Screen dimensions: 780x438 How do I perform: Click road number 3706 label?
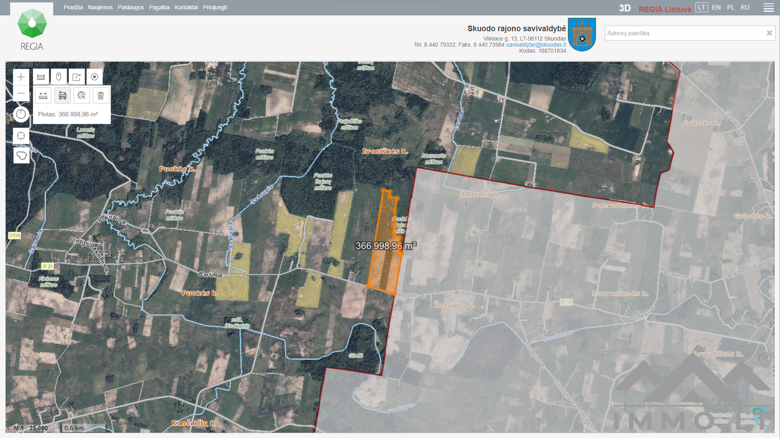click(x=15, y=236)
